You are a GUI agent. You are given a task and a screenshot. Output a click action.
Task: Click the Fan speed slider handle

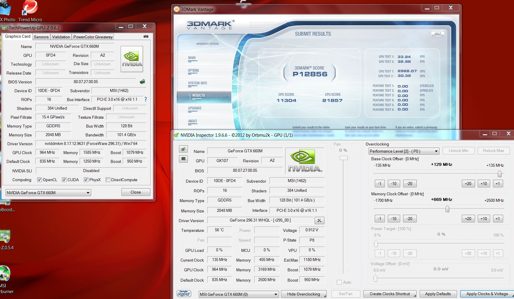pyautogui.click(x=344, y=158)
